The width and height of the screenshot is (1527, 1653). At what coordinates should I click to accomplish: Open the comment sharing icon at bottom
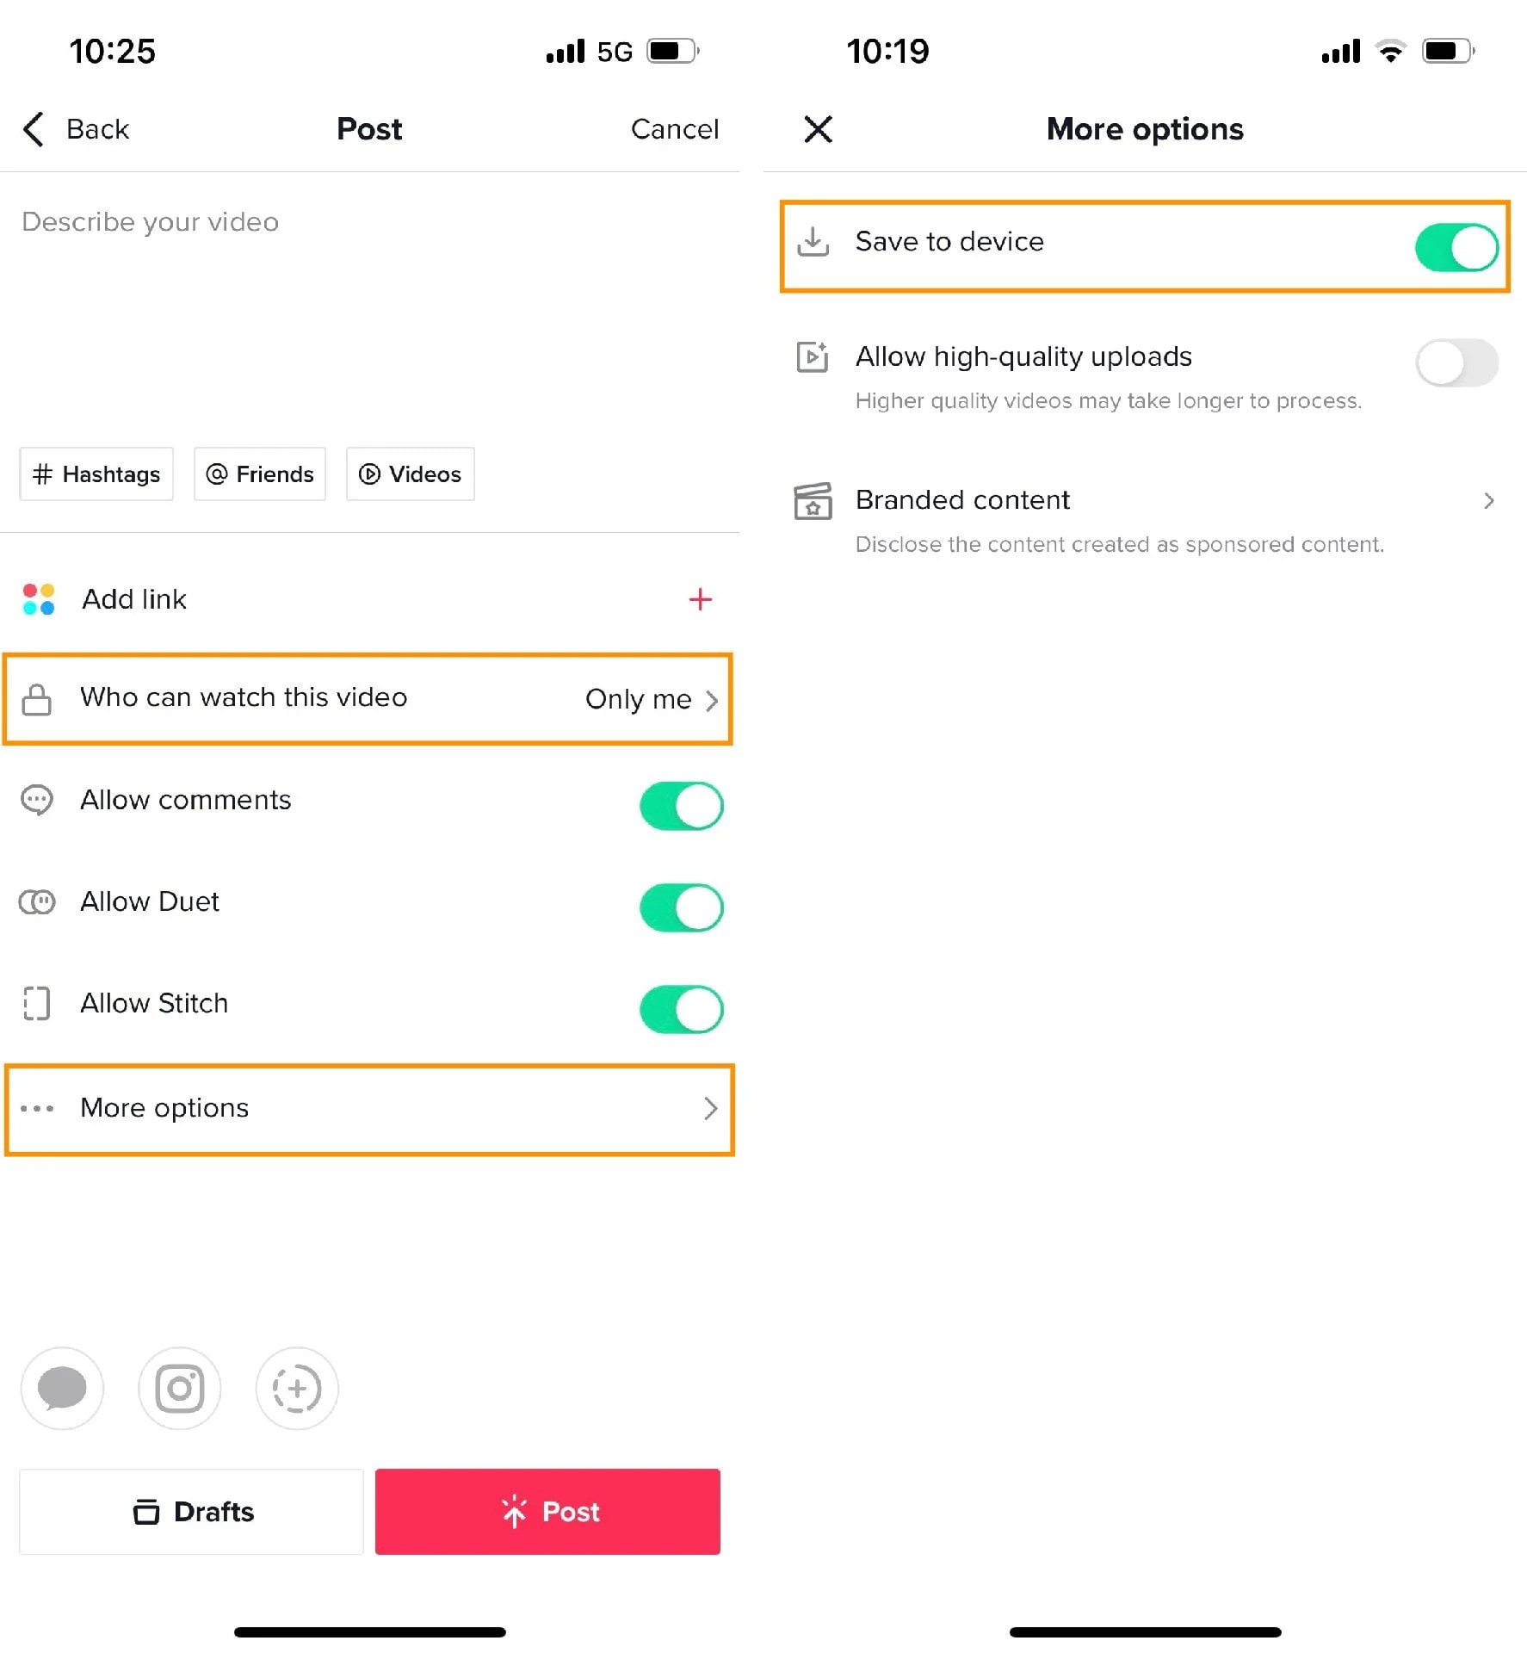pos(61,1388)
